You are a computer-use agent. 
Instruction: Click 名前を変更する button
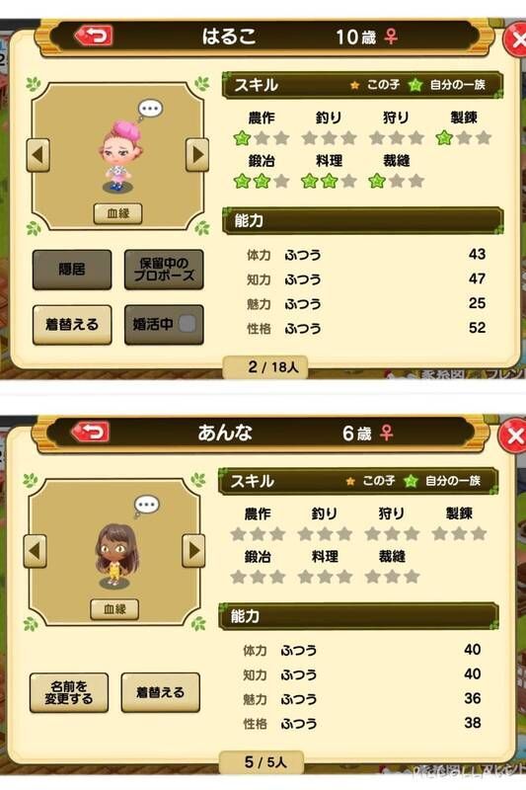(69, 692)
